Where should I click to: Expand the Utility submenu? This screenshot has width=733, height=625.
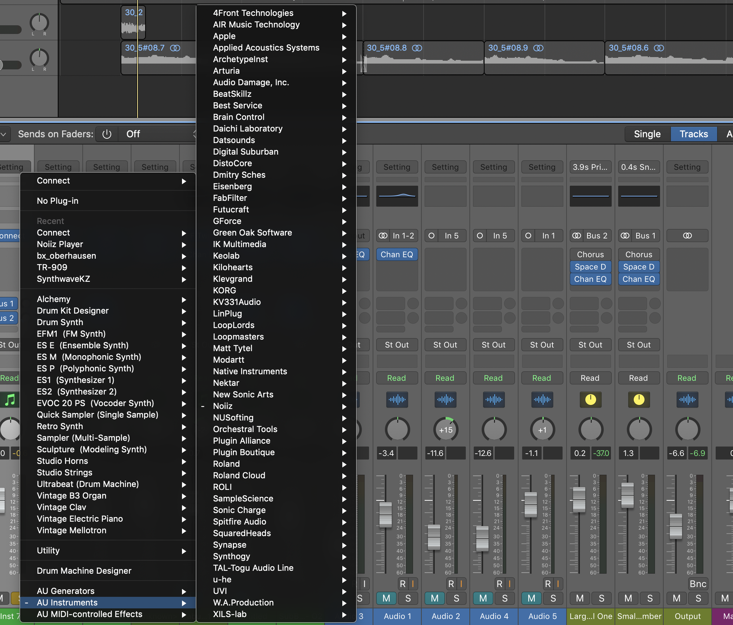point(108,551)
